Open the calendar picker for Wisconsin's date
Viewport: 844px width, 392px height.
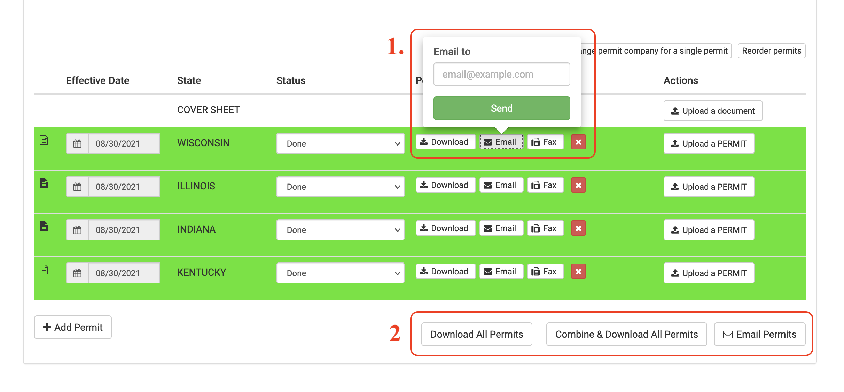[x=77, y=143]
